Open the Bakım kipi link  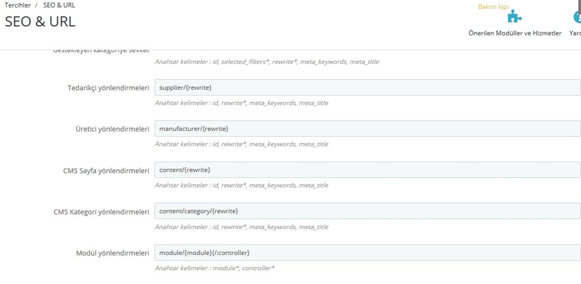pos(493,7)
